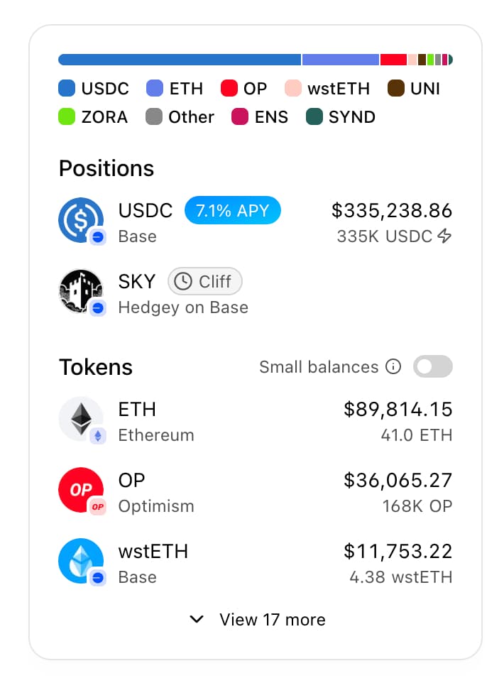Click the red OP segment of allocation bar
Image resolution: width=504 pixels, height=683 pixels.
click(393, 60)
